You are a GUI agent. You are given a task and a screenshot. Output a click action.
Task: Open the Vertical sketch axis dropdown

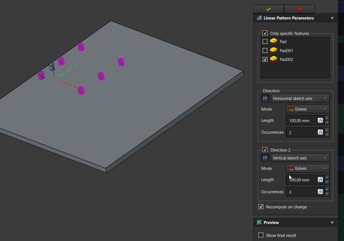(x=300, y=158)
